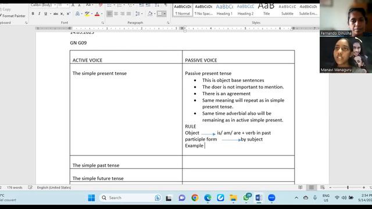This screenshot has width=372, height=209.
Task: Click the 176 words count
Action: tap(15, 188)
